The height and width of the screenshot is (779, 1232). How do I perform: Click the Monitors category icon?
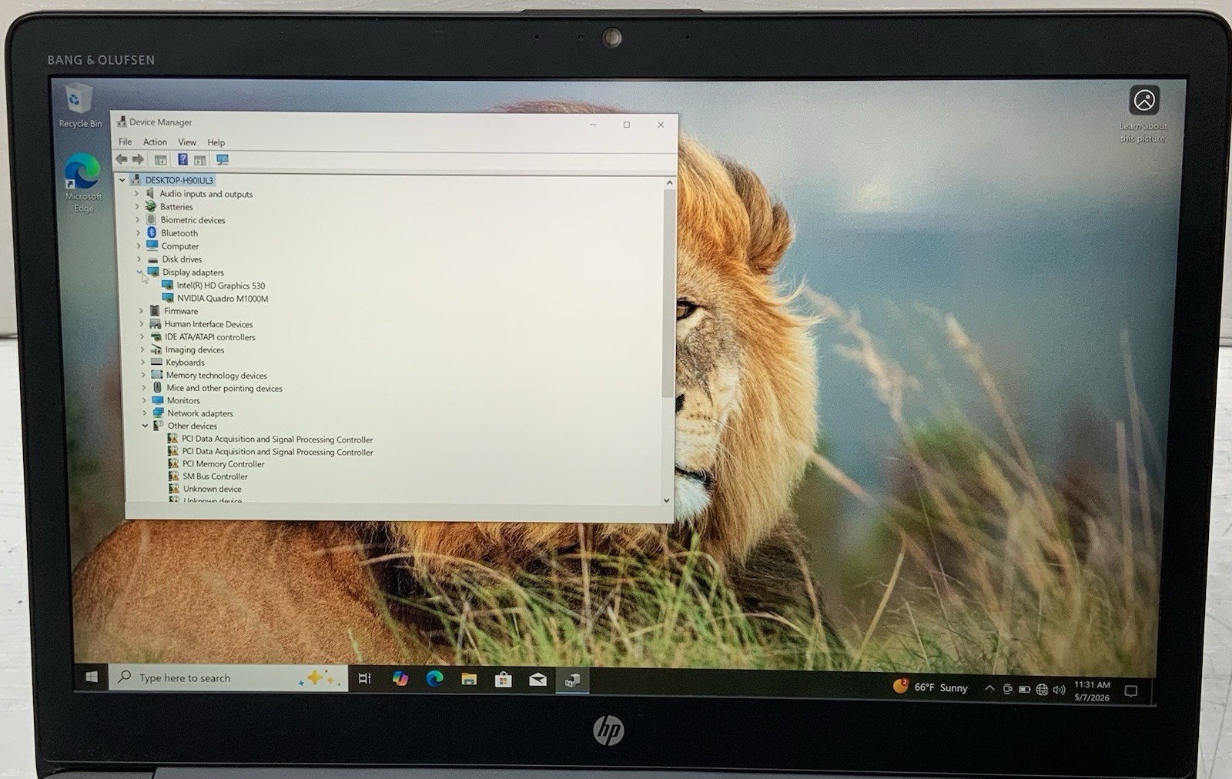tap(158, 400)
